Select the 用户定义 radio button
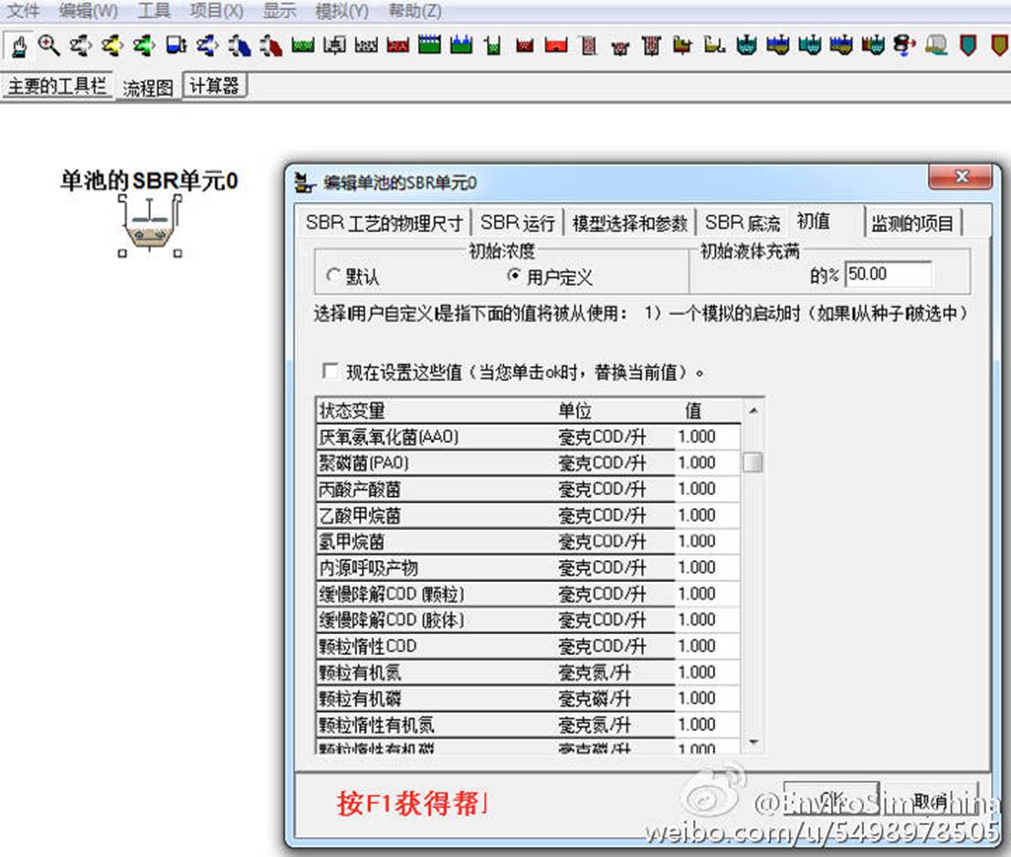Viewport: 1011px width, 857px height. point(513,275)
